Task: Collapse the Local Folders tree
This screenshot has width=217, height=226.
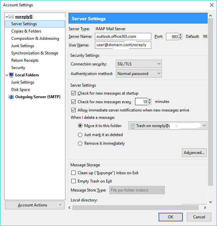Action: pos(7,75)
